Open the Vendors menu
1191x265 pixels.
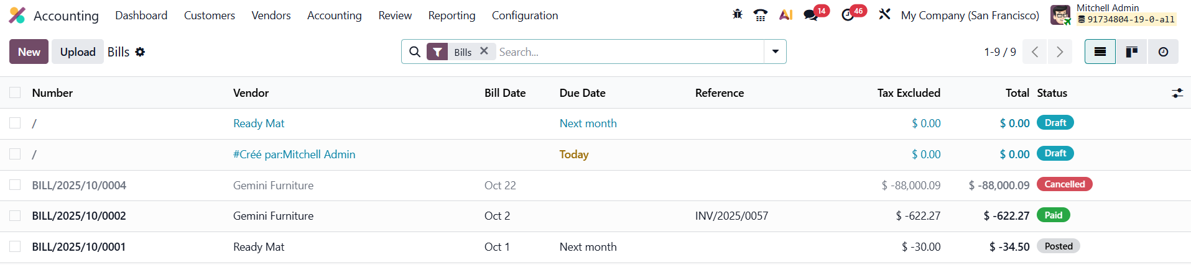click(x=271, y=16)
